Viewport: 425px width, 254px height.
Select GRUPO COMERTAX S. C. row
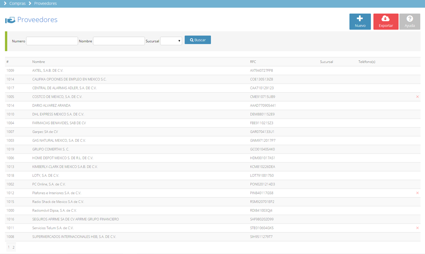213,149
